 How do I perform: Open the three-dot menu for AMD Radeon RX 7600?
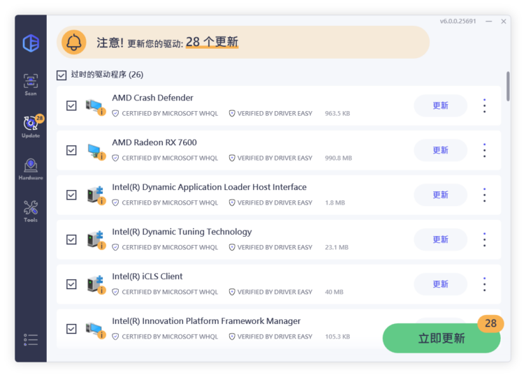coord(484,150)
